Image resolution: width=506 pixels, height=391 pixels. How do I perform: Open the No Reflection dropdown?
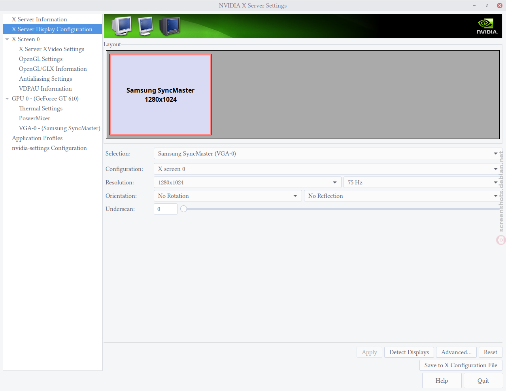point(403,196)
